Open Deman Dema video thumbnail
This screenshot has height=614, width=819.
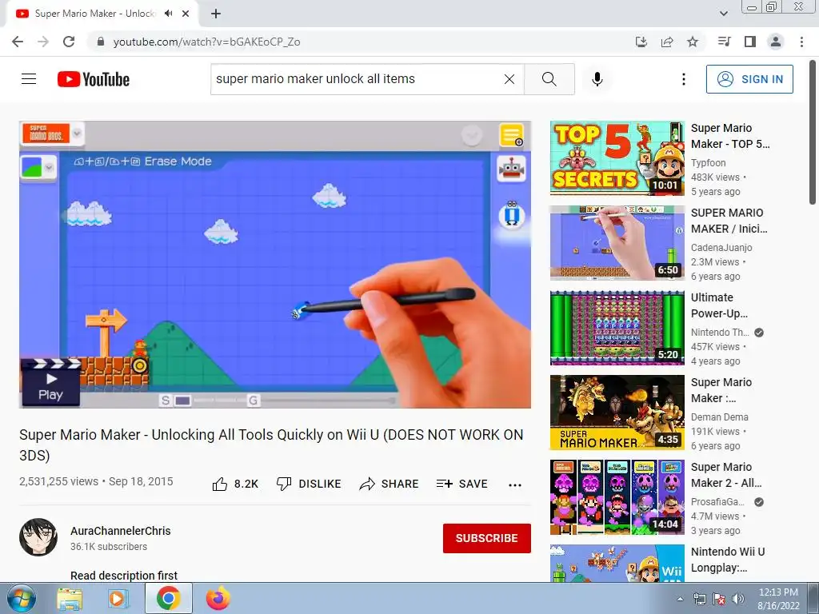coord(617,413)
